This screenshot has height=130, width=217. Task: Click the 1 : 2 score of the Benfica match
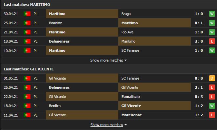(x=199, y=106)
